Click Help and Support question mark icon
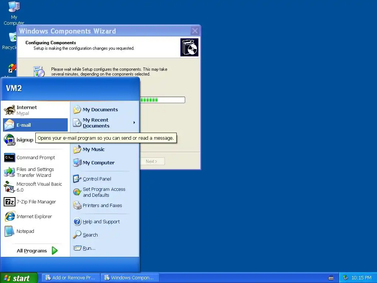This screenshot has height=283, width=377. (77, 221)
